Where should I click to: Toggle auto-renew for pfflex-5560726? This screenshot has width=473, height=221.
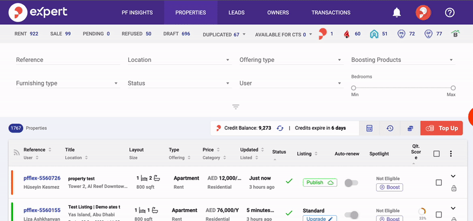coord(351,183)
